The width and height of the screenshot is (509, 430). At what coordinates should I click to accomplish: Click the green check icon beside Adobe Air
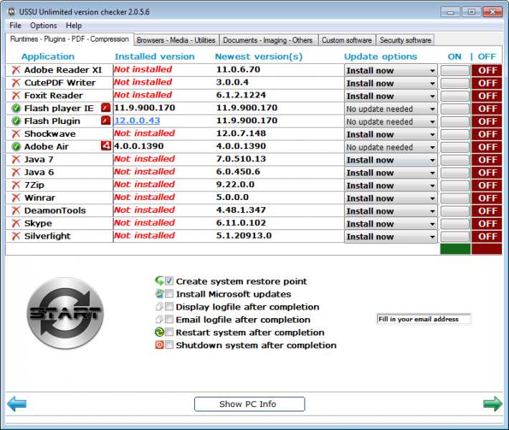pos(16,147)
